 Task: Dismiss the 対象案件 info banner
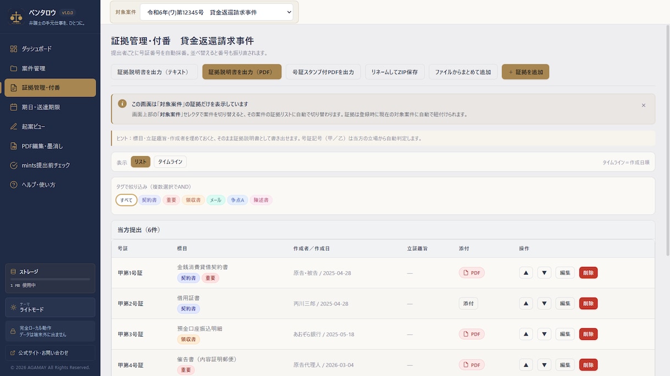[x=644, y=105]
